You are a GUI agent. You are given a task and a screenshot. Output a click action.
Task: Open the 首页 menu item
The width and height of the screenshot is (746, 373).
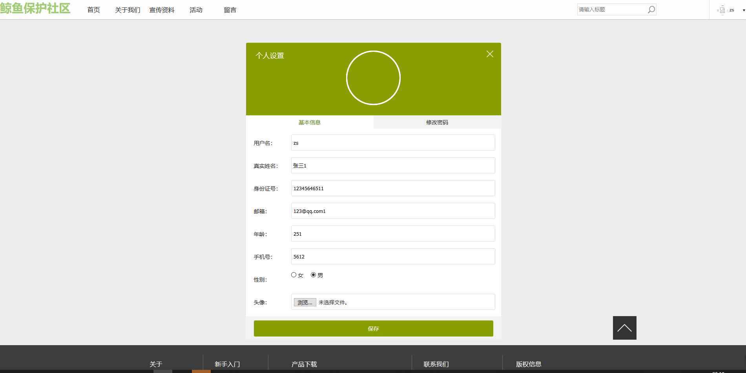pos(93,10)
